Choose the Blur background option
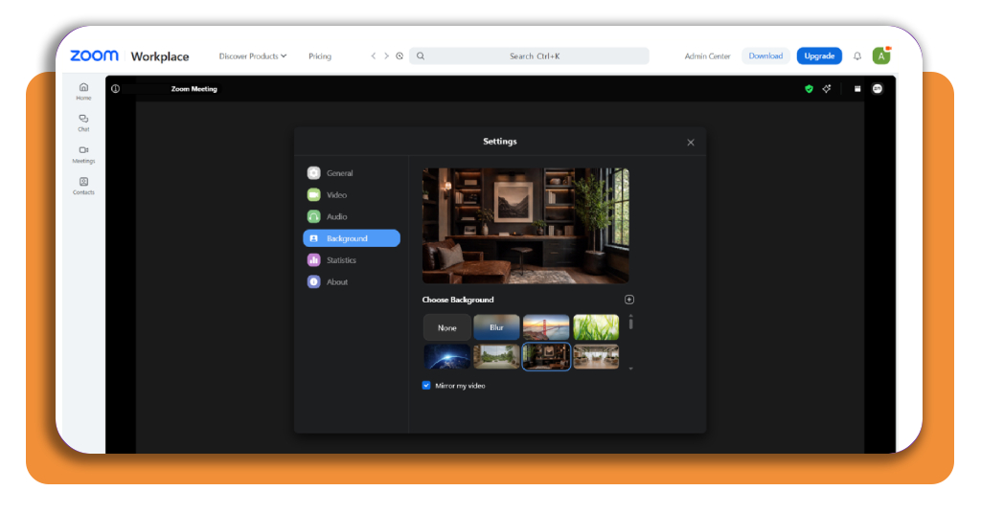 pyautogui.click(x=496, y=327)
